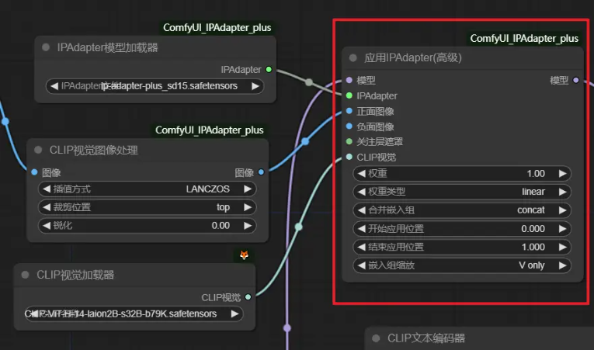Increase the 锐化 value with the right arrow
Image resolution: width=594 pixels, height=350 pixels.
pos(248,225)
